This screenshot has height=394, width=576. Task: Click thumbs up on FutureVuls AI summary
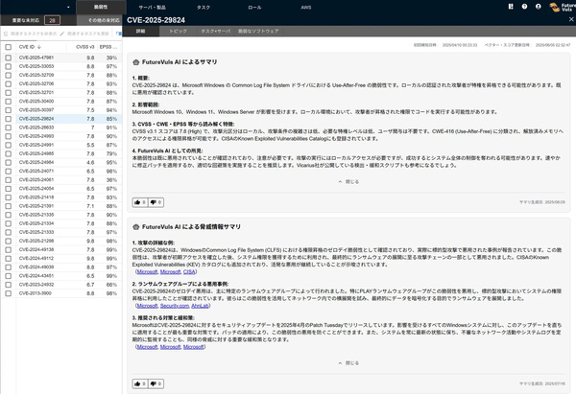click(x=140, y=202)
